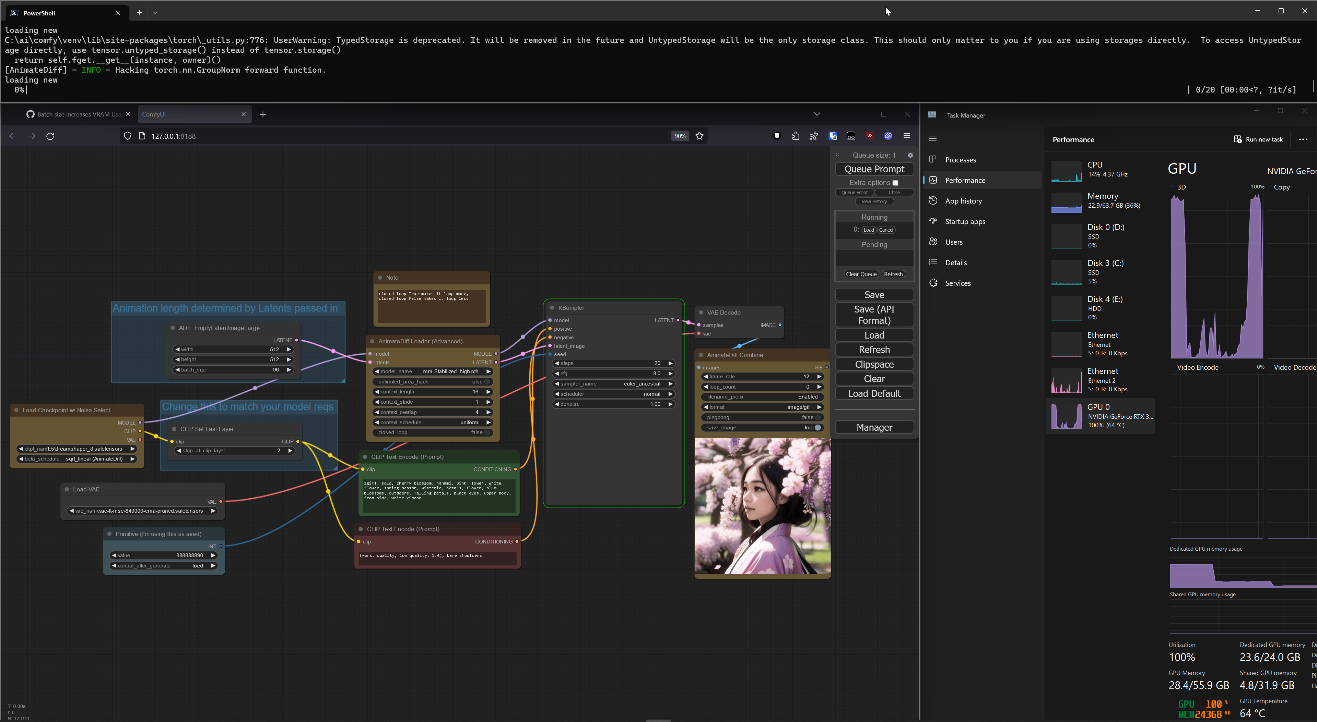
Task: Open the browser extensions puzzle icon
Action: 796,136
